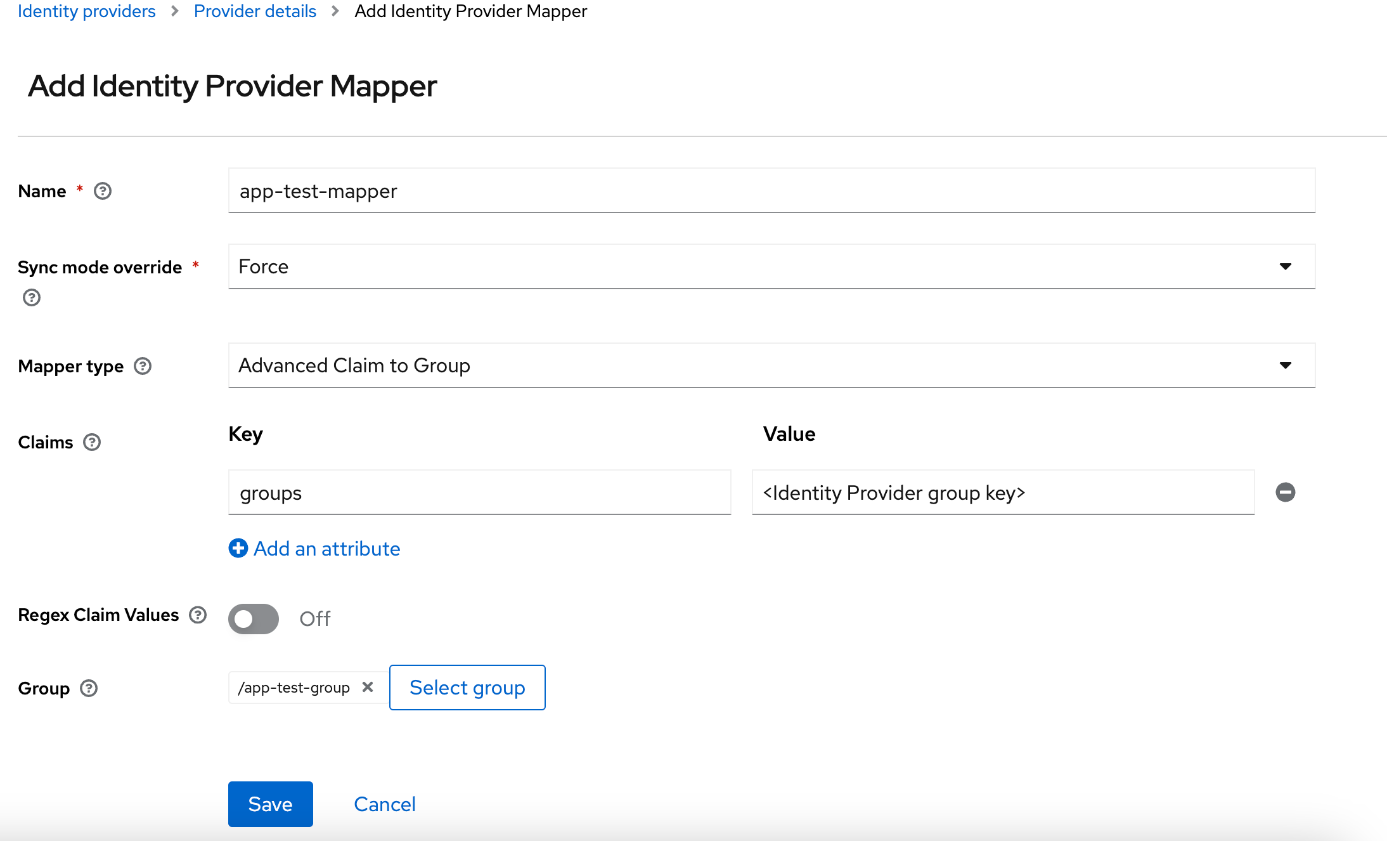Open the Group field help tooltip
The image size is (1387, 841).
[x=89, y=688]
